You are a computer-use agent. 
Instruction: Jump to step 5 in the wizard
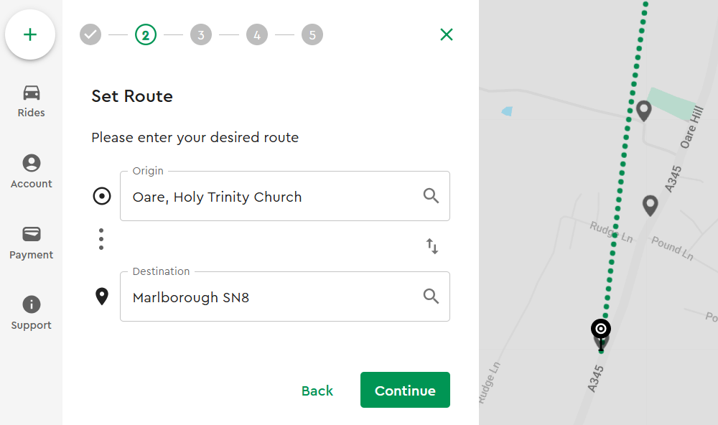point(312,34)
